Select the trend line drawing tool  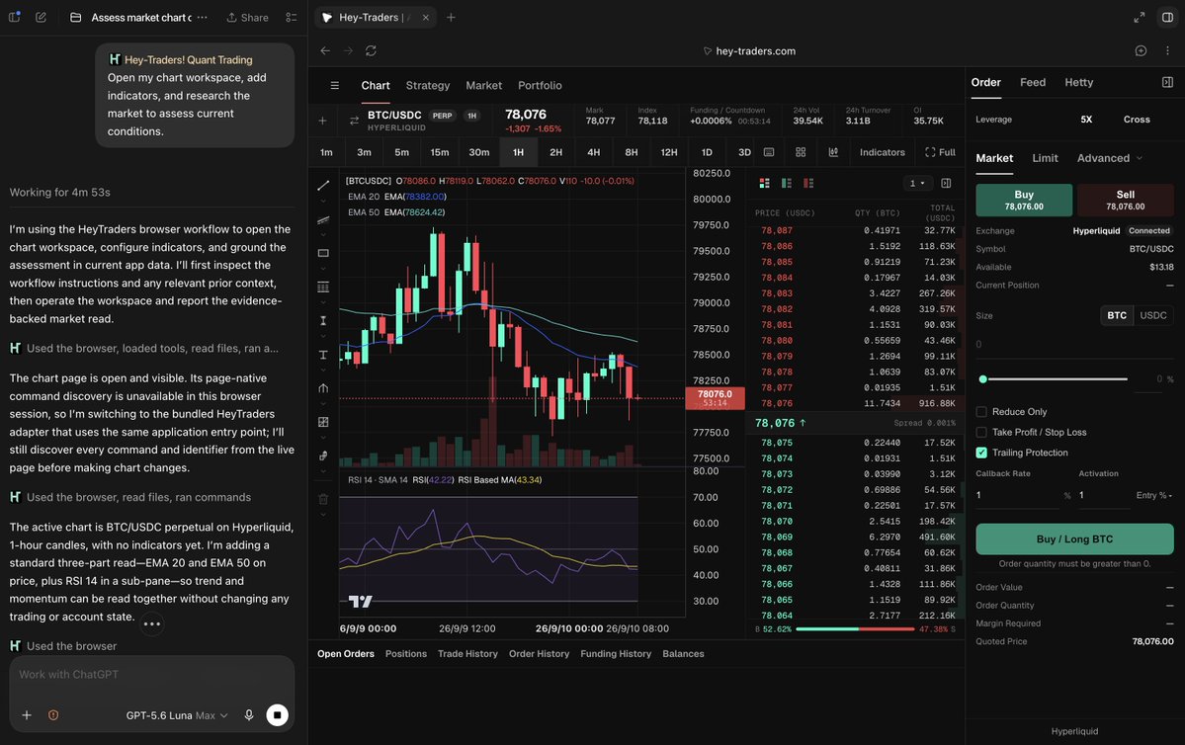(323, 185)
